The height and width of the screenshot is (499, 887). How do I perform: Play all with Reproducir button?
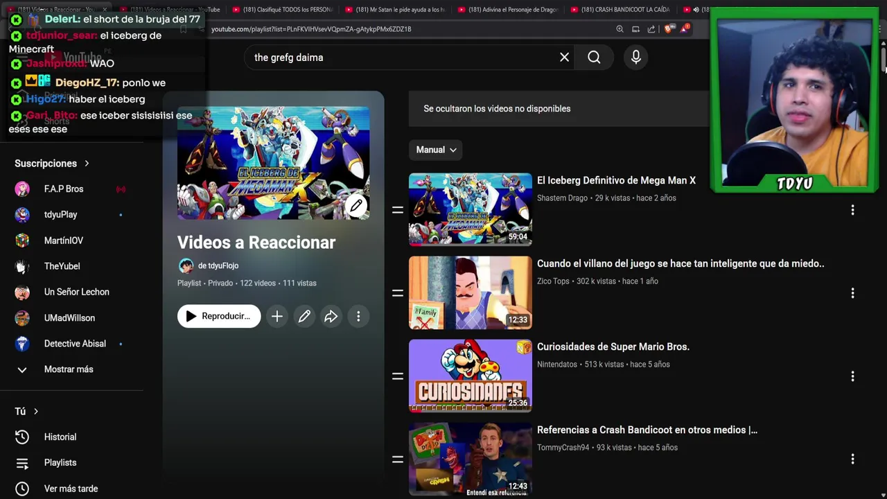pos(219,316)
